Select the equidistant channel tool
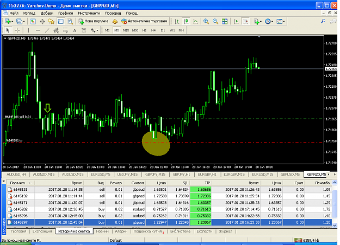 [56, 30]
